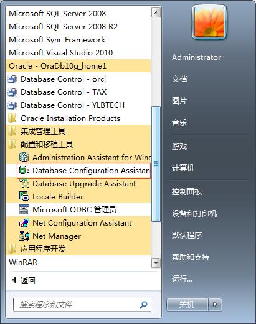The image size is (256, 324).
Task: Open 音乐 music link
Action: point(179,123)
